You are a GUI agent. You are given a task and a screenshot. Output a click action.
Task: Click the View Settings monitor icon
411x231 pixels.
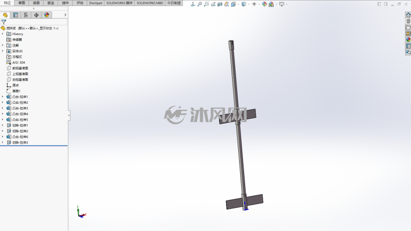(282, 4)
